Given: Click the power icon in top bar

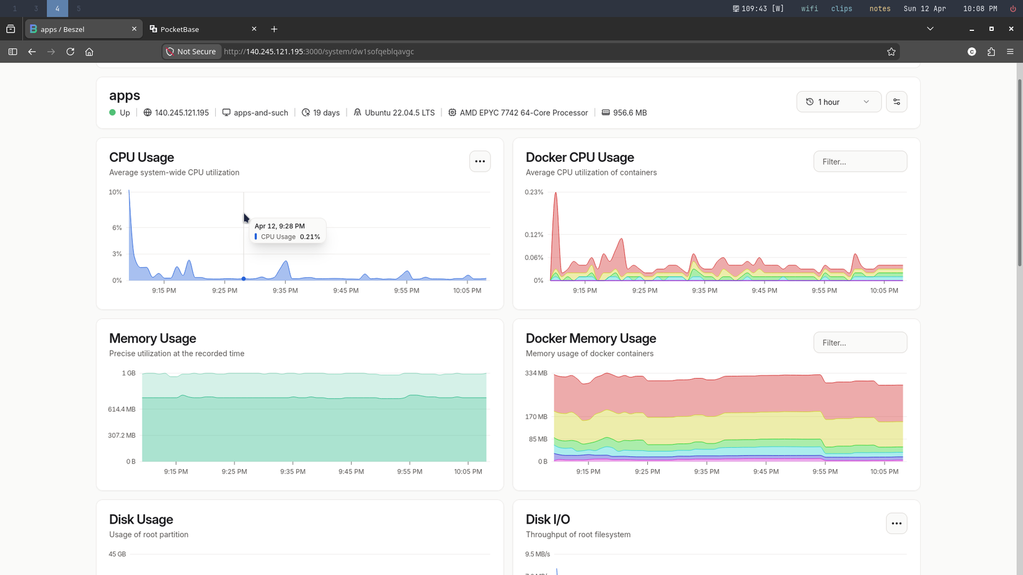Looking at the screenshot, I should [x=1012, y=9].
